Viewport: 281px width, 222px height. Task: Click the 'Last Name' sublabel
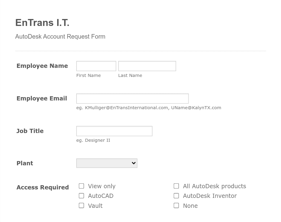130,75
